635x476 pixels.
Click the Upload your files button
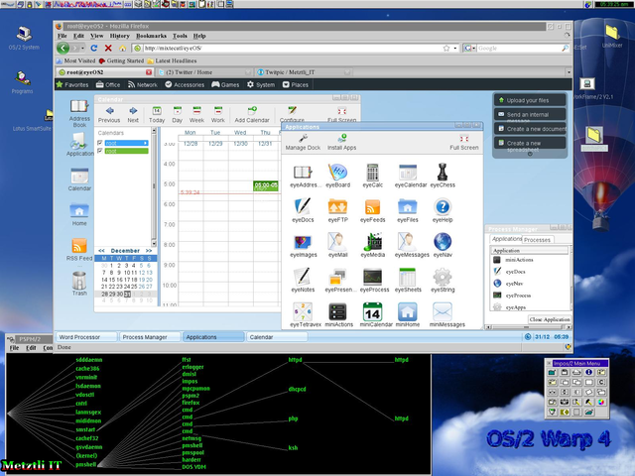[x=530, y=100]
